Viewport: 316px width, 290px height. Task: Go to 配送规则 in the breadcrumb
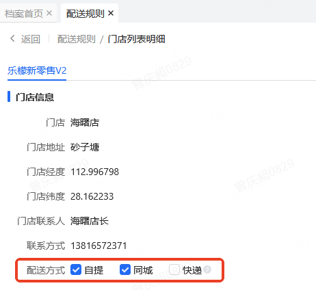coord(77,39)
